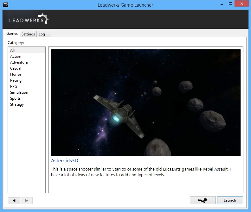Image resolution: width=251 pixels, height=212 pixels.
Task: Click the app icon in title bar
Action: point(6,5)
